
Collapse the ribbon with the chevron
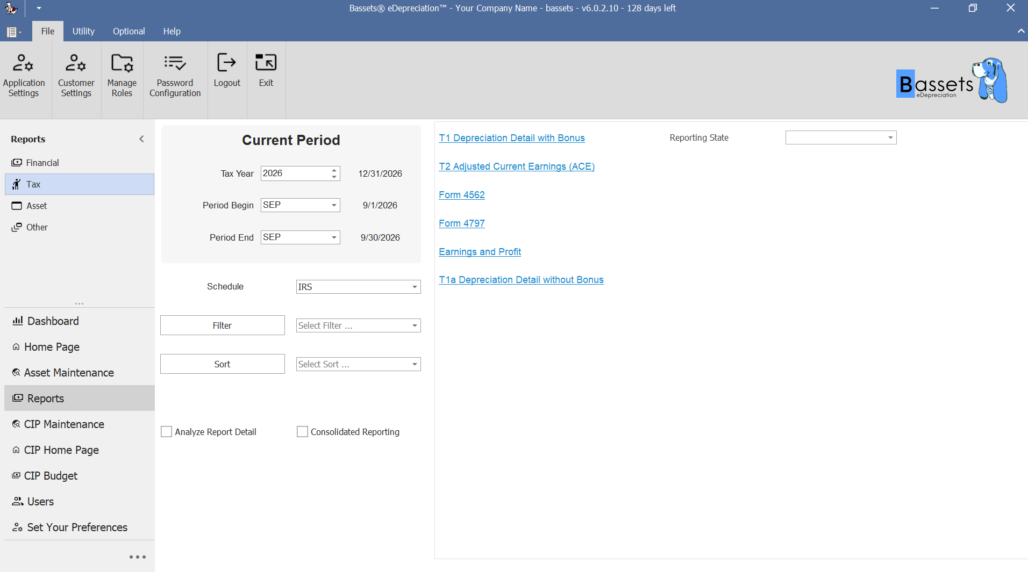(x=1020, y=31)
